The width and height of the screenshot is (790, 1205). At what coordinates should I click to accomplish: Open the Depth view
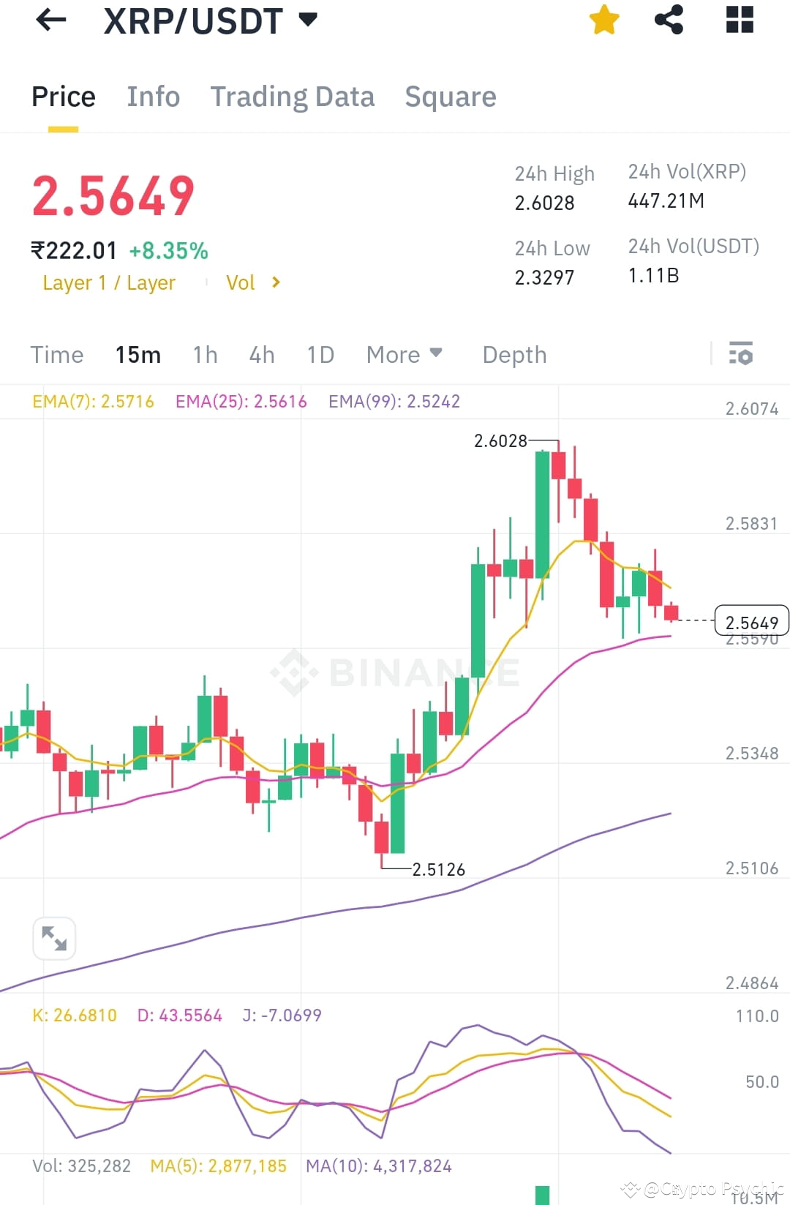click(514, 354)
